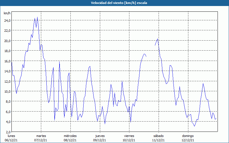Select the 6,0 y-axis value
This screenshot has width=229, height=143.
click(8, 112)
